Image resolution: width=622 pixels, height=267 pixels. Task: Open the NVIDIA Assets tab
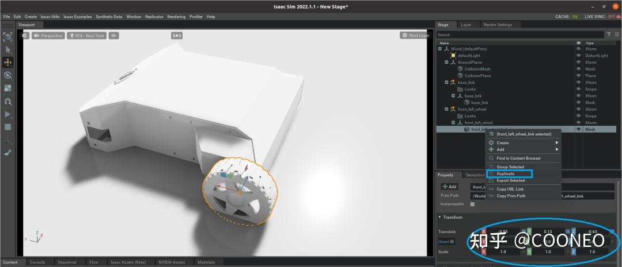tap(172, 262)
